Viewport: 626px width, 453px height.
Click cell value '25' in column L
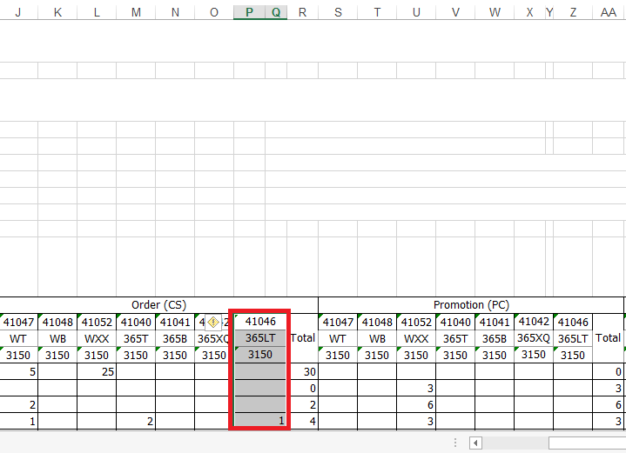tap(97, 371)
